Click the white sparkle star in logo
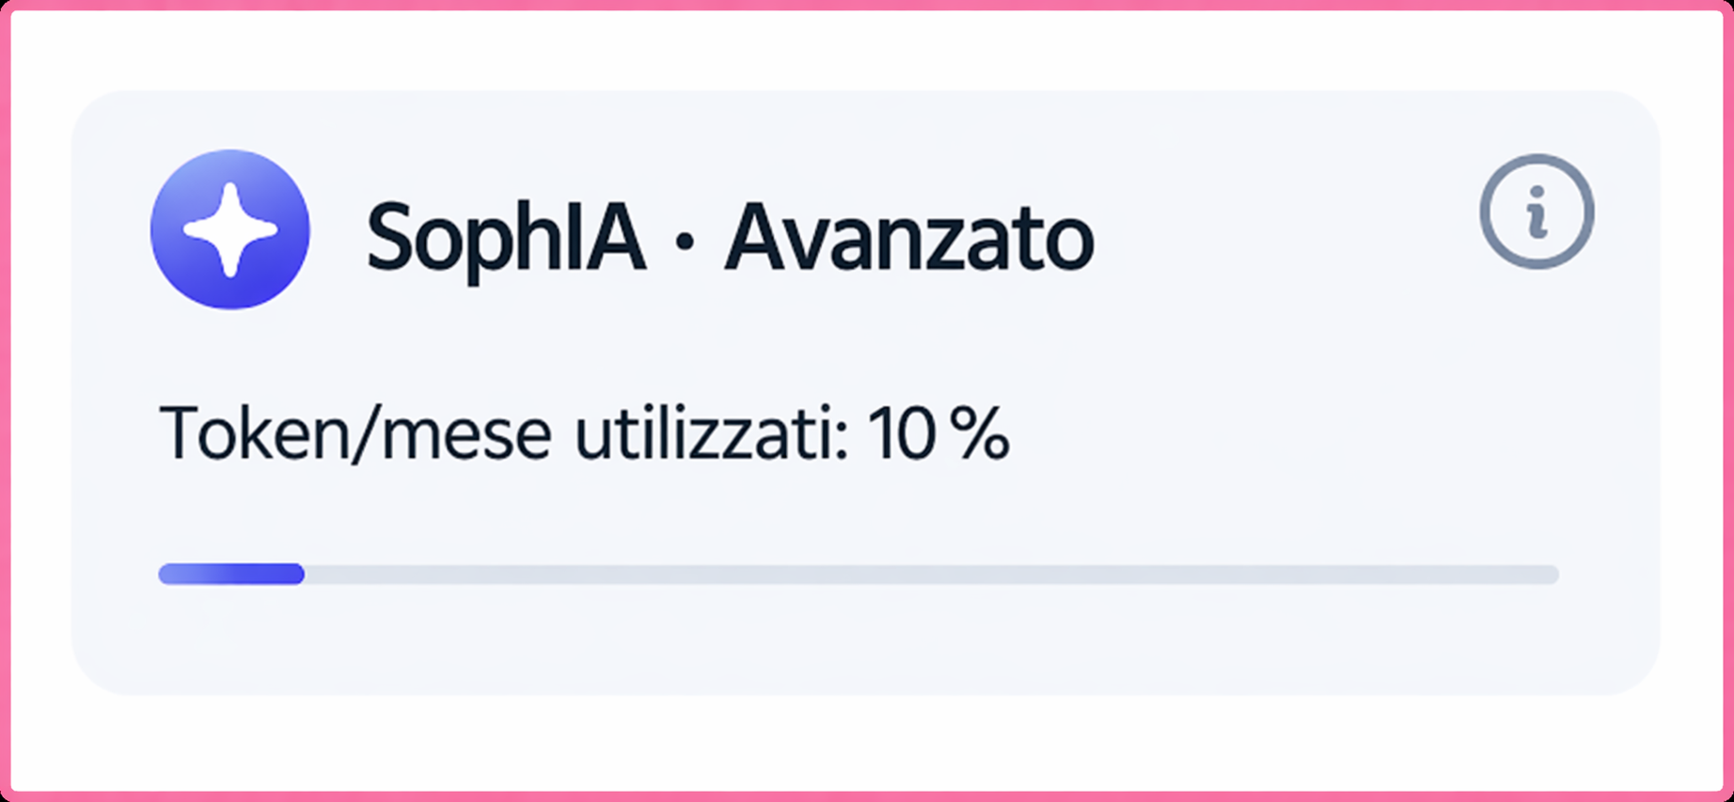The image size is (1734, 802). (x=230, y=229)
